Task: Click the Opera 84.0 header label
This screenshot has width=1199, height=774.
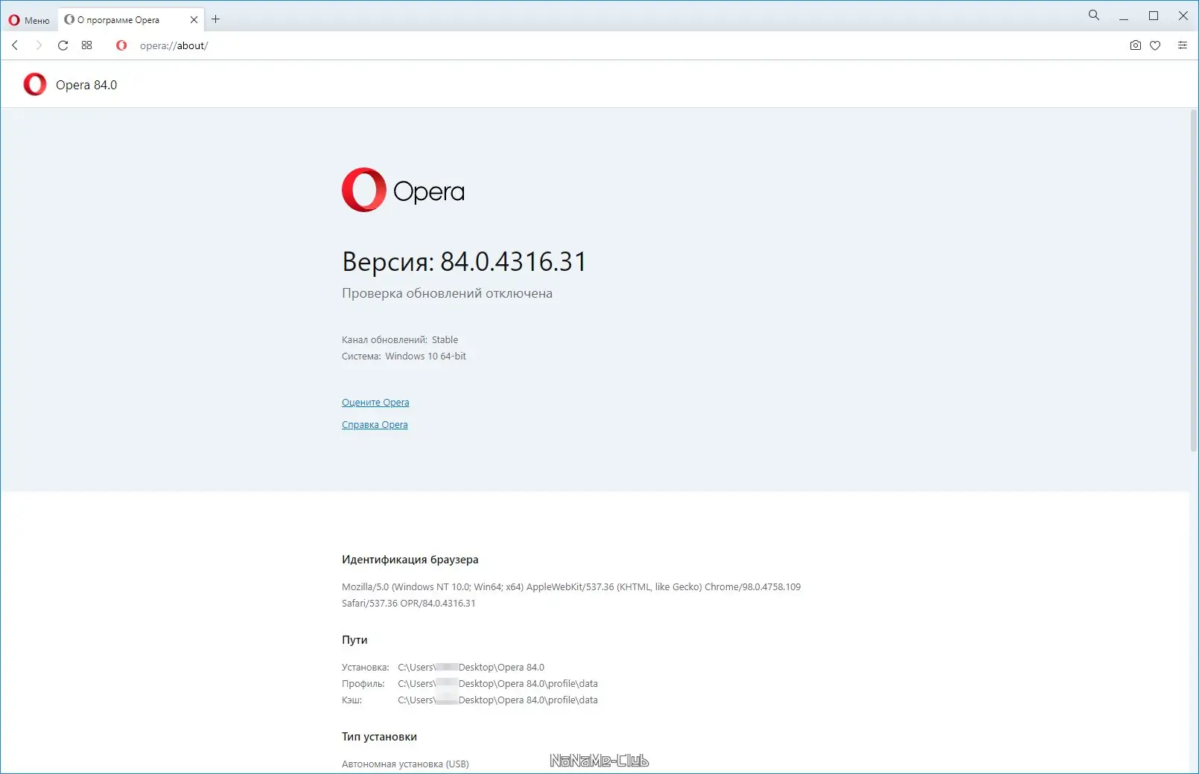Action: pyautogui.click(x=86, y=85)
